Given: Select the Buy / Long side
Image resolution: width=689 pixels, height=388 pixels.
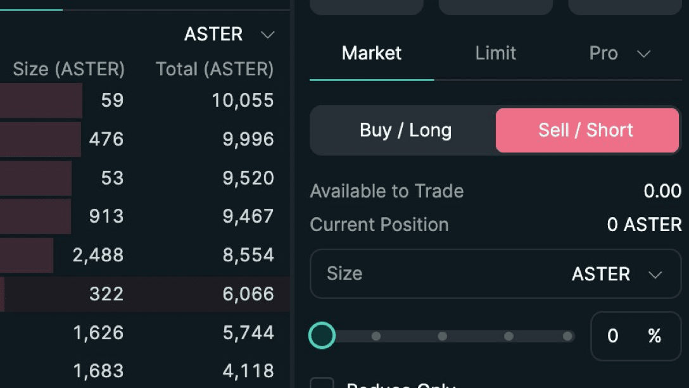Looking at the screenshot, I should (x=405, y=130).
